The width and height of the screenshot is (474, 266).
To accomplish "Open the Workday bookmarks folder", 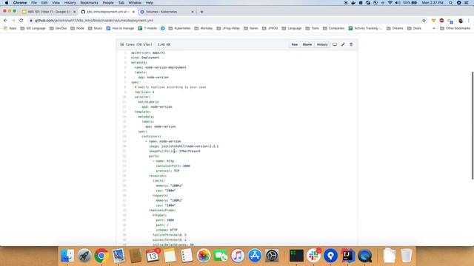I will (204, 28).
